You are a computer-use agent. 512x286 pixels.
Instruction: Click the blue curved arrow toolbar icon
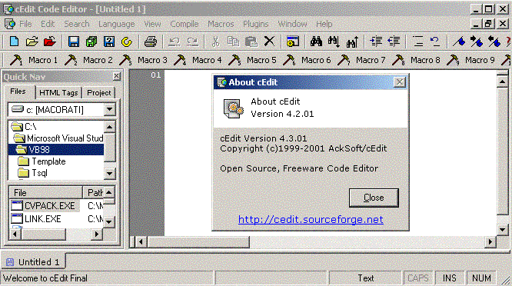pyautogui.click(x=435, y=42)
